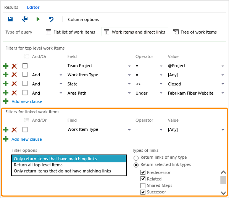This screenshot has height=198, width=229.
Task: Select Work items and direct links query type
Action: (x=134, y=32)
